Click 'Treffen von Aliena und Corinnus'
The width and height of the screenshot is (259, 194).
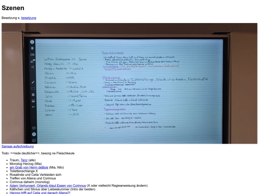(x=33, y=178)
